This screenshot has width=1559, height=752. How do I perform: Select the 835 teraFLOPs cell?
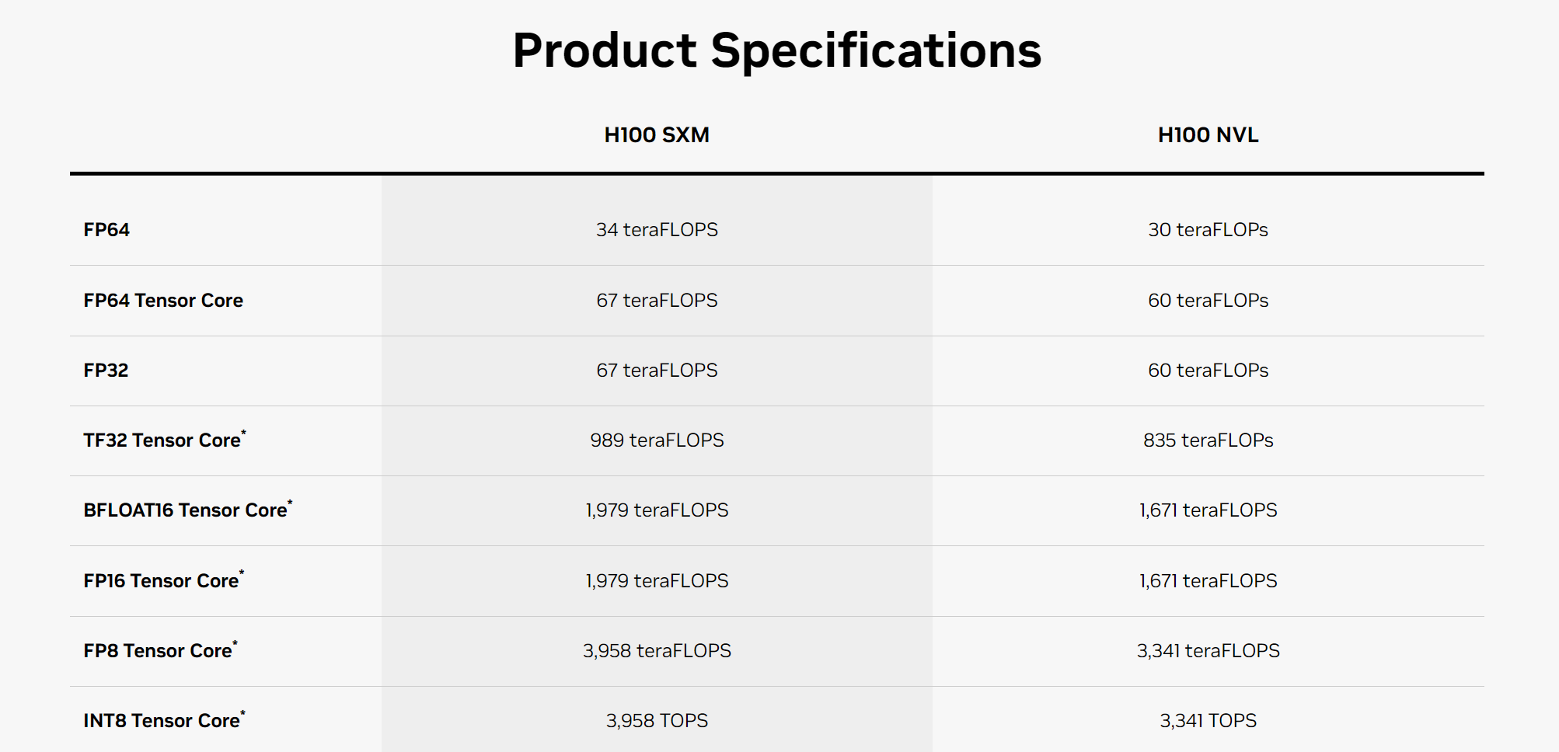pyautogui.click(x=1208, y=440)
